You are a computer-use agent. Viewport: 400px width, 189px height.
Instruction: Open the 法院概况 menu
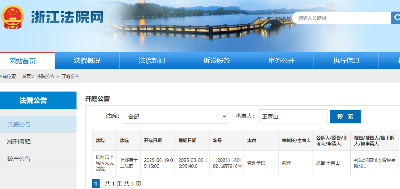(x=87, y=61)
